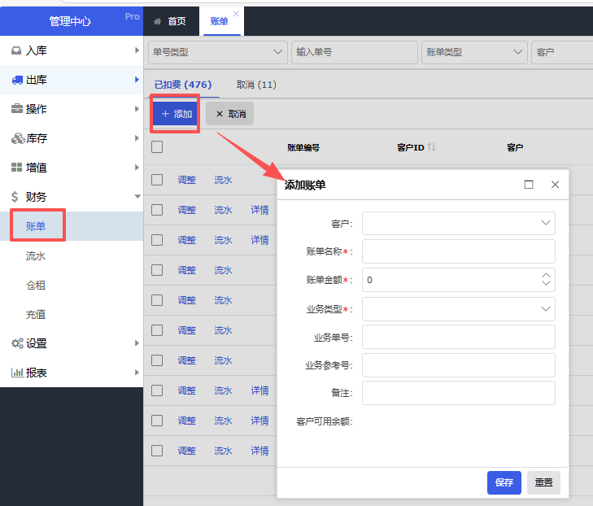Open the 客户 dropdown in the dialog
Viewport: 593px width, 506px height.
click(x=459, y=223)
